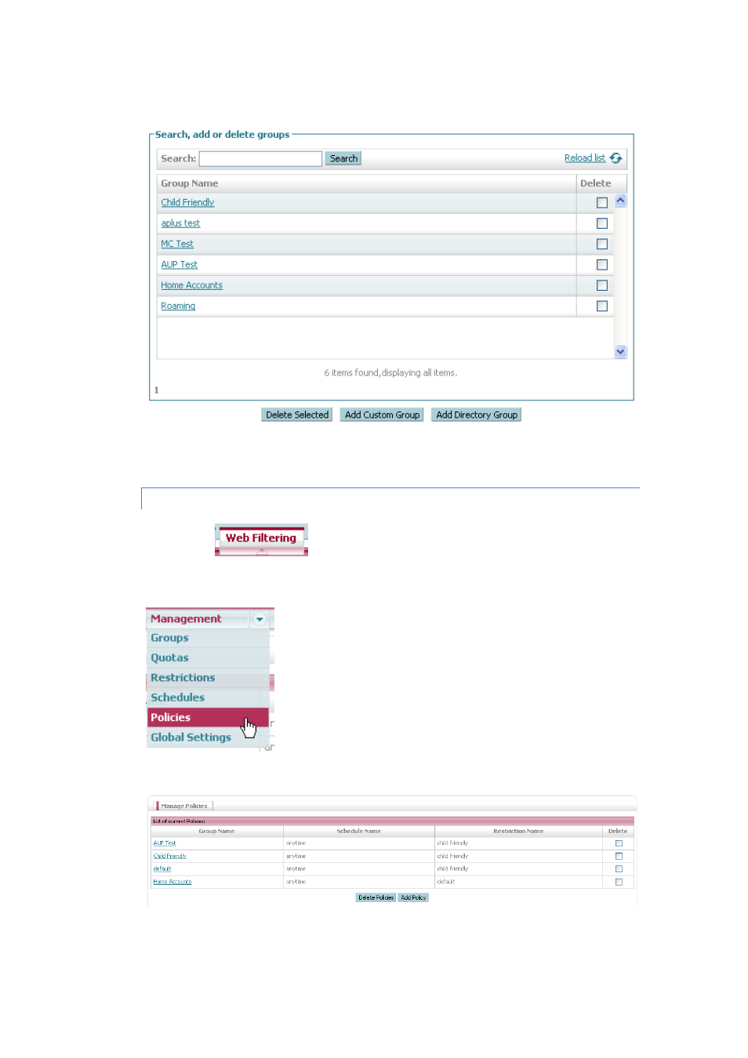Focus the group Search input field

point(260,159)
